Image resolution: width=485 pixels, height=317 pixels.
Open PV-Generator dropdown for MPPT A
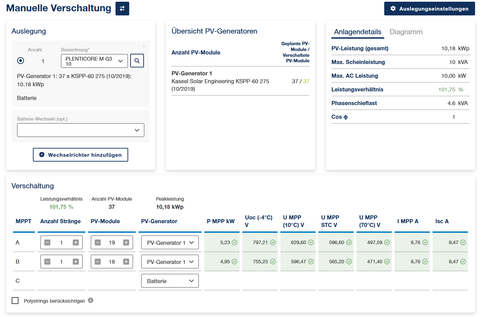click(x=170, y=242)
